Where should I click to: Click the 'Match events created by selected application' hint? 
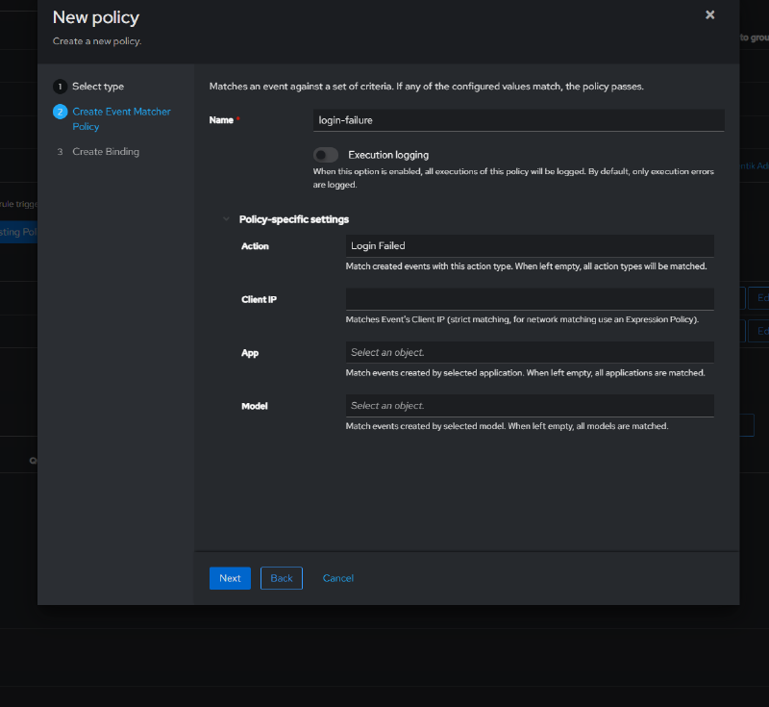[x=525, y=373]
